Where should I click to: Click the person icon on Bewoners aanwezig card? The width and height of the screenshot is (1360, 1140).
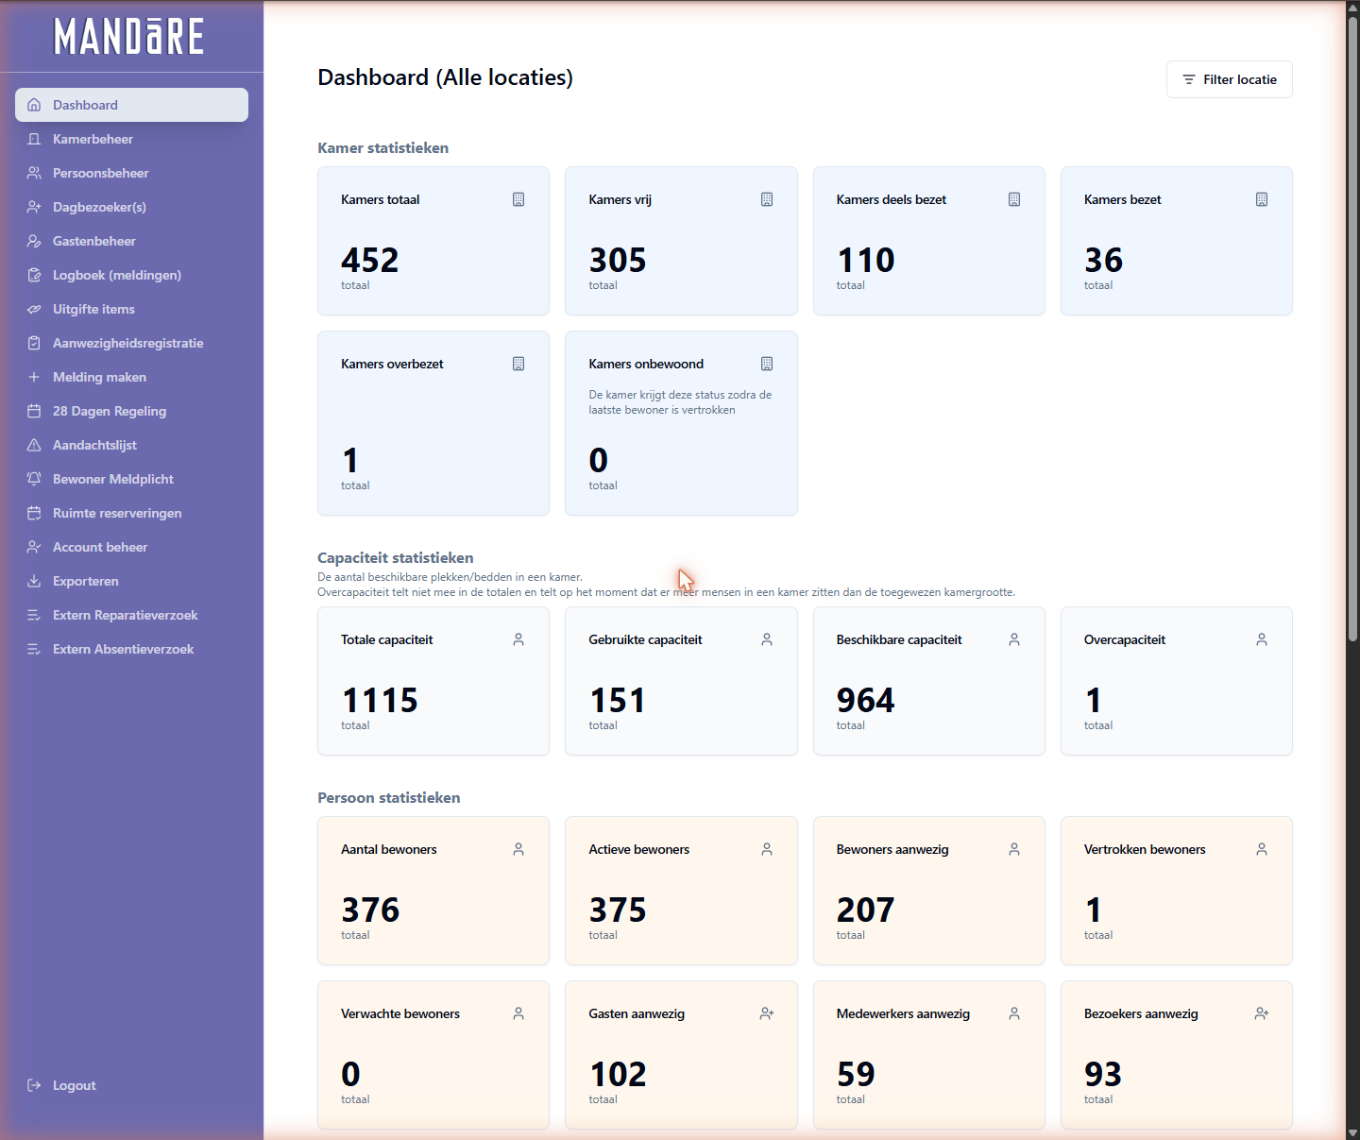pyautogui.click(x=1014, y=849)
